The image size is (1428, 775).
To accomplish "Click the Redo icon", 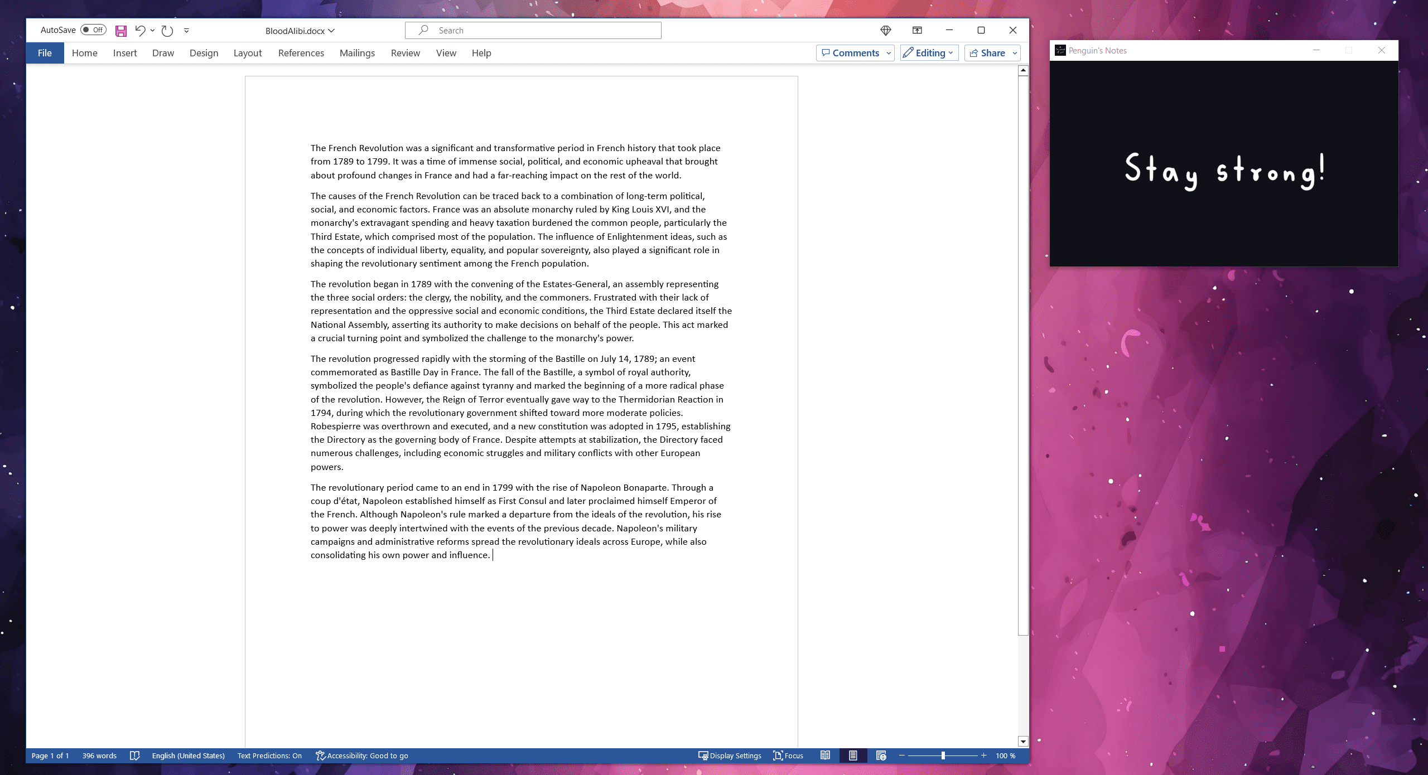I will click(x=167, y=31).
